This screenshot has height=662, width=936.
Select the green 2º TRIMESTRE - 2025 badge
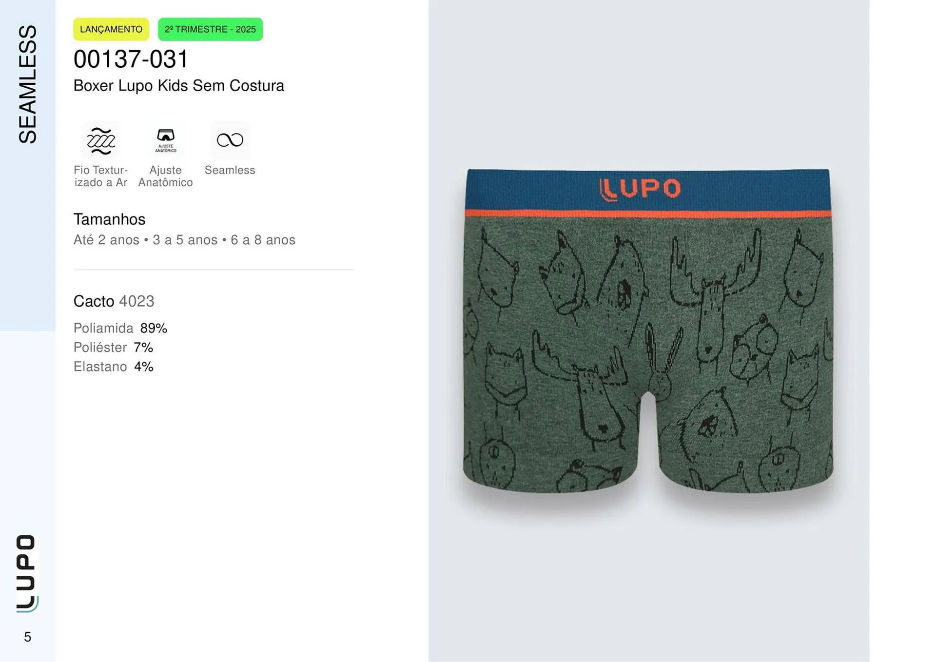coord(210,29)
